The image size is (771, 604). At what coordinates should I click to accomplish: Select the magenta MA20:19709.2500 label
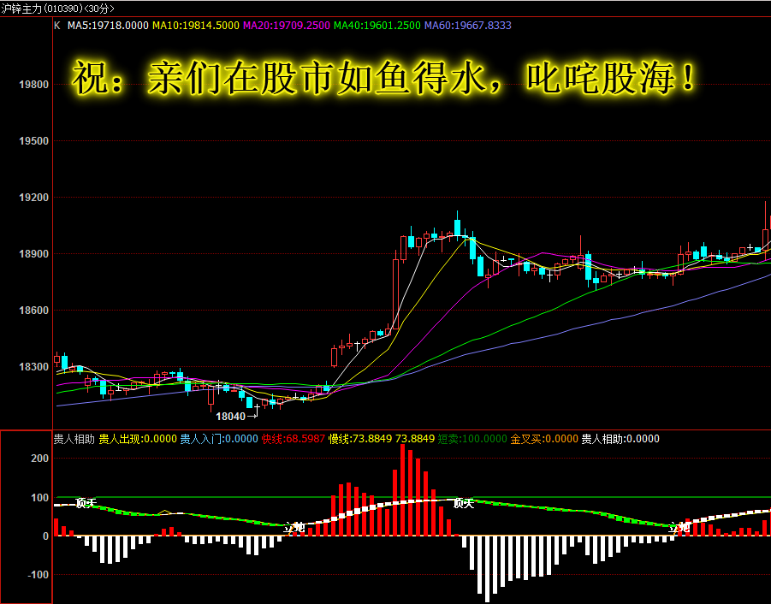(286, 26)
